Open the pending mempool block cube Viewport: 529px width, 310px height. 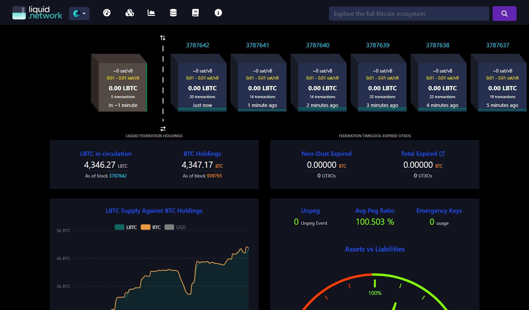pos(119,83)
